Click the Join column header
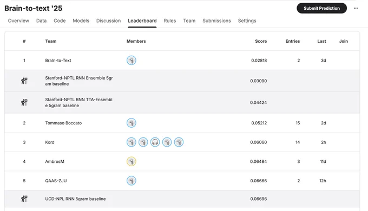 point(343,41)
